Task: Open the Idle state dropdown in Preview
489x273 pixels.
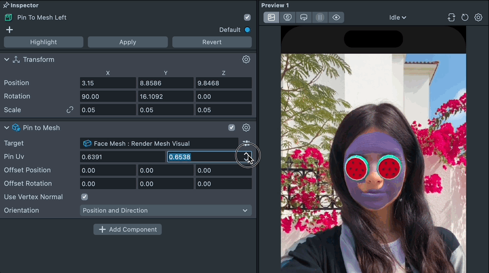Action: tap(397, 17)
